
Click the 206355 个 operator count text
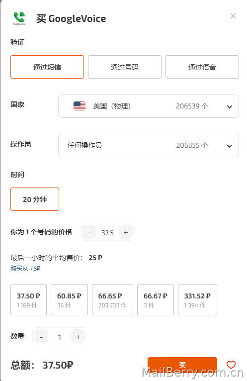[192, 145]
